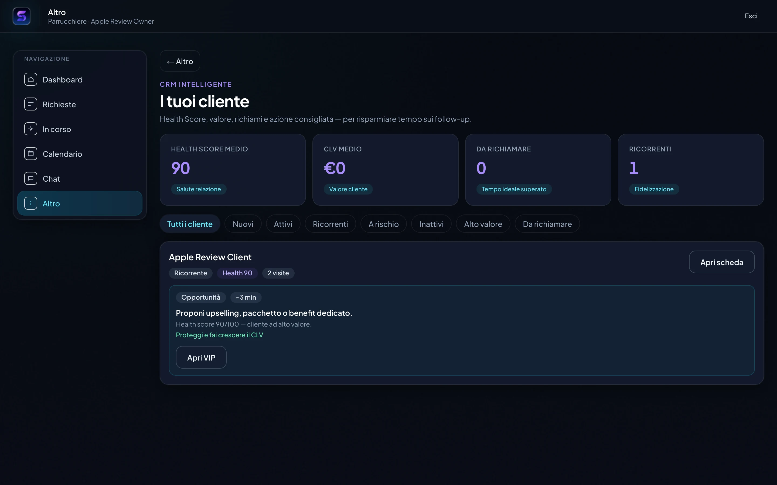The image size is (777, 485).
Task: Click the Dashboard home icon
Action: 30,79
